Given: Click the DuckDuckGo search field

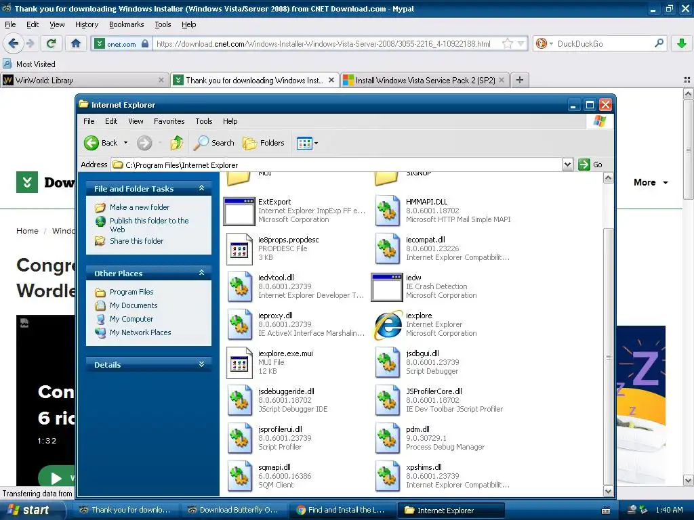Looking at the screenshot, I should click(x=604, y=43).
